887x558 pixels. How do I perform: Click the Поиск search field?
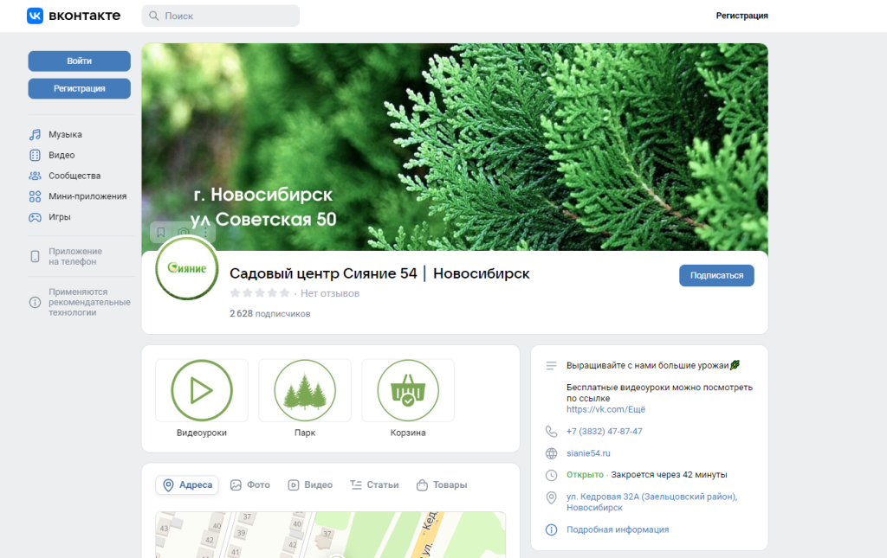[x=221, y=16]
